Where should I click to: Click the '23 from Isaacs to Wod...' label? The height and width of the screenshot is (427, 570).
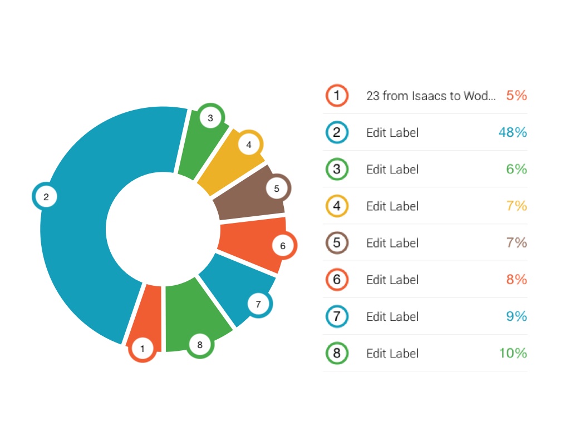tap(431, 96)
